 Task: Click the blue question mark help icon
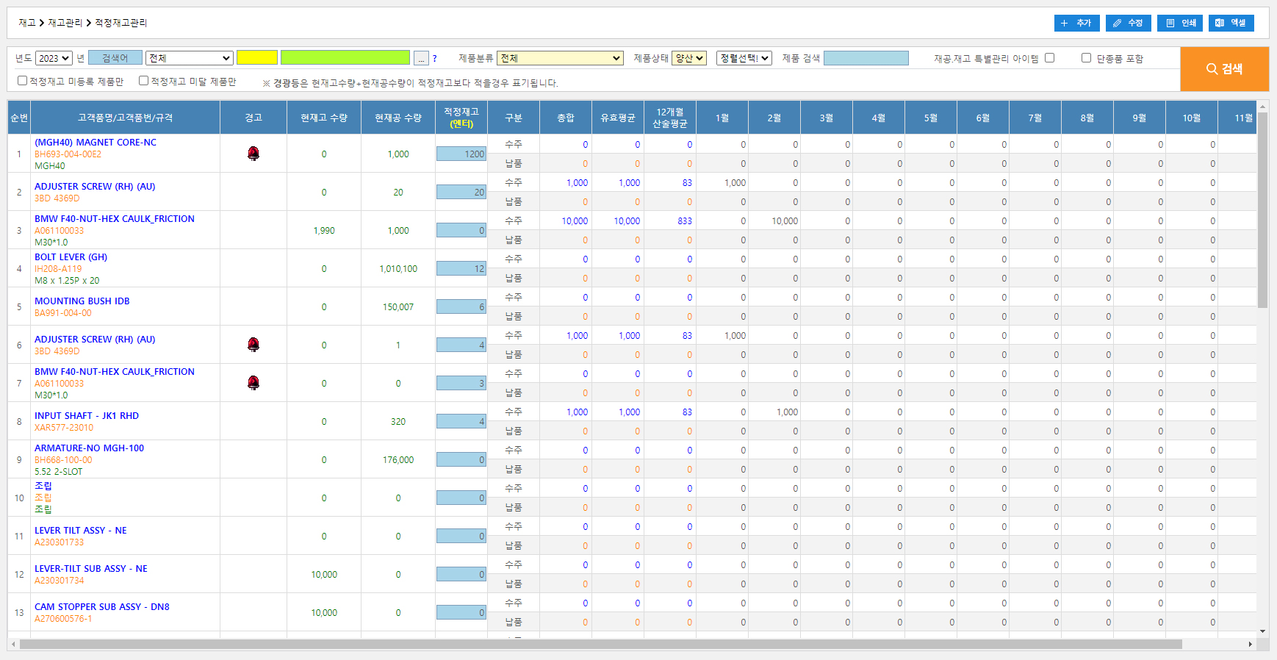tap(434, 59)
